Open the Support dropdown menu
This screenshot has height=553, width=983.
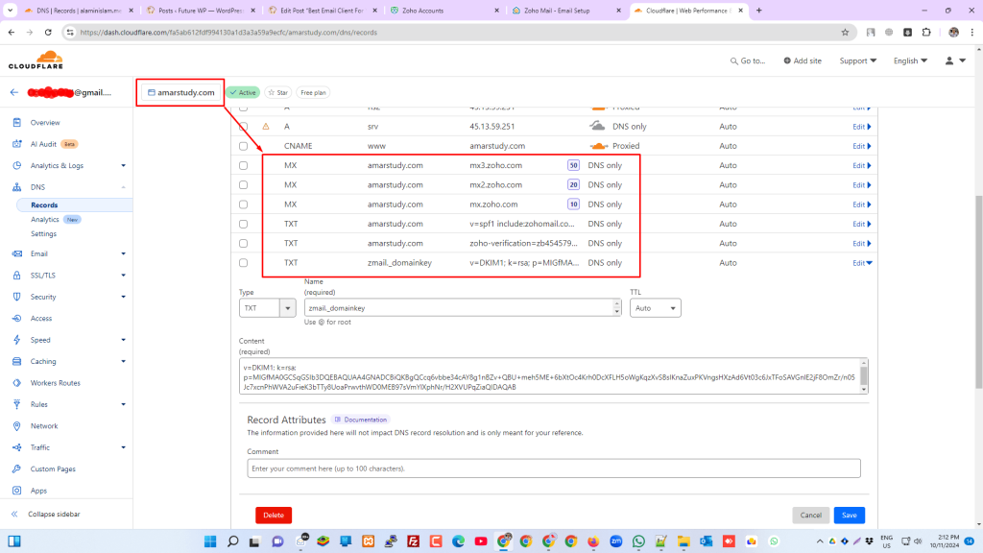click(857, 60)
